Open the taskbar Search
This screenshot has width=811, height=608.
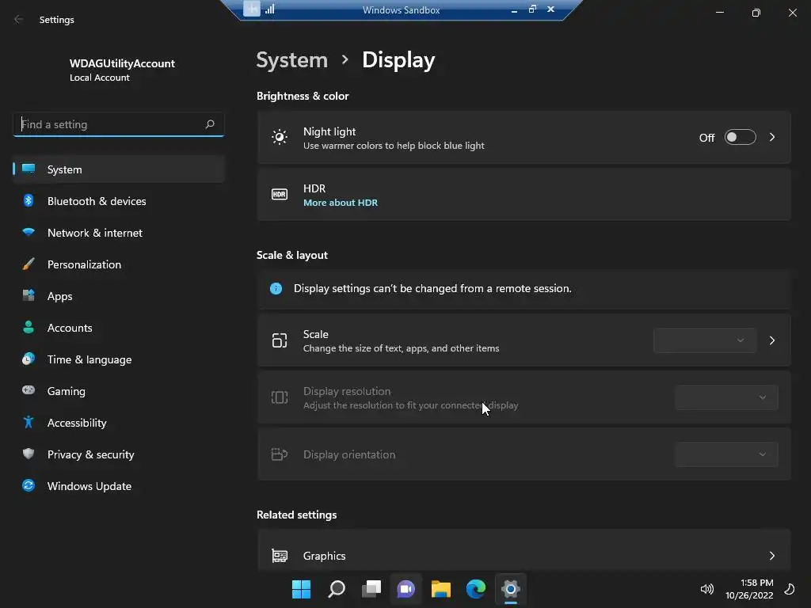337,589
